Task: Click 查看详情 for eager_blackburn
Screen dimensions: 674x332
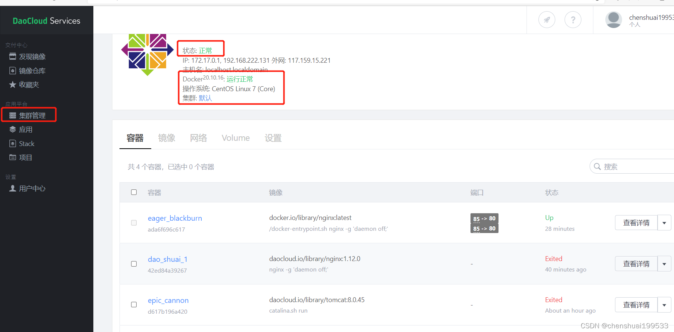Action: tap(636, 223)
